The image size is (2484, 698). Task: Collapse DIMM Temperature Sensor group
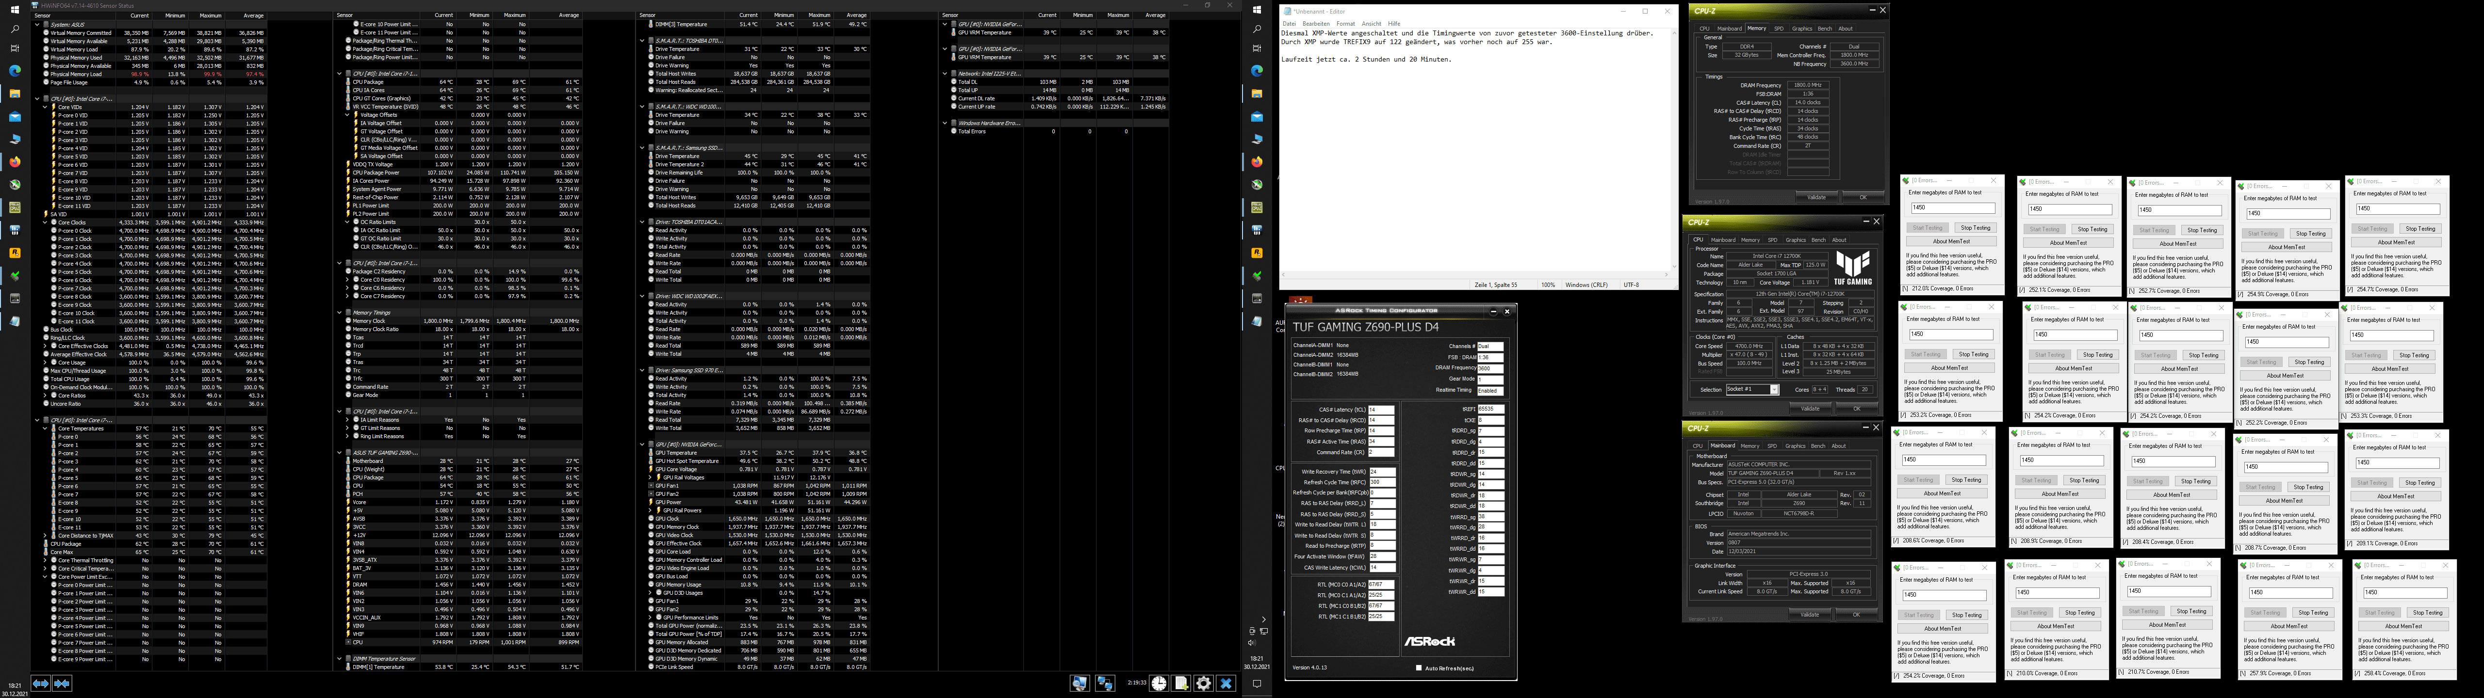(341, 658)
